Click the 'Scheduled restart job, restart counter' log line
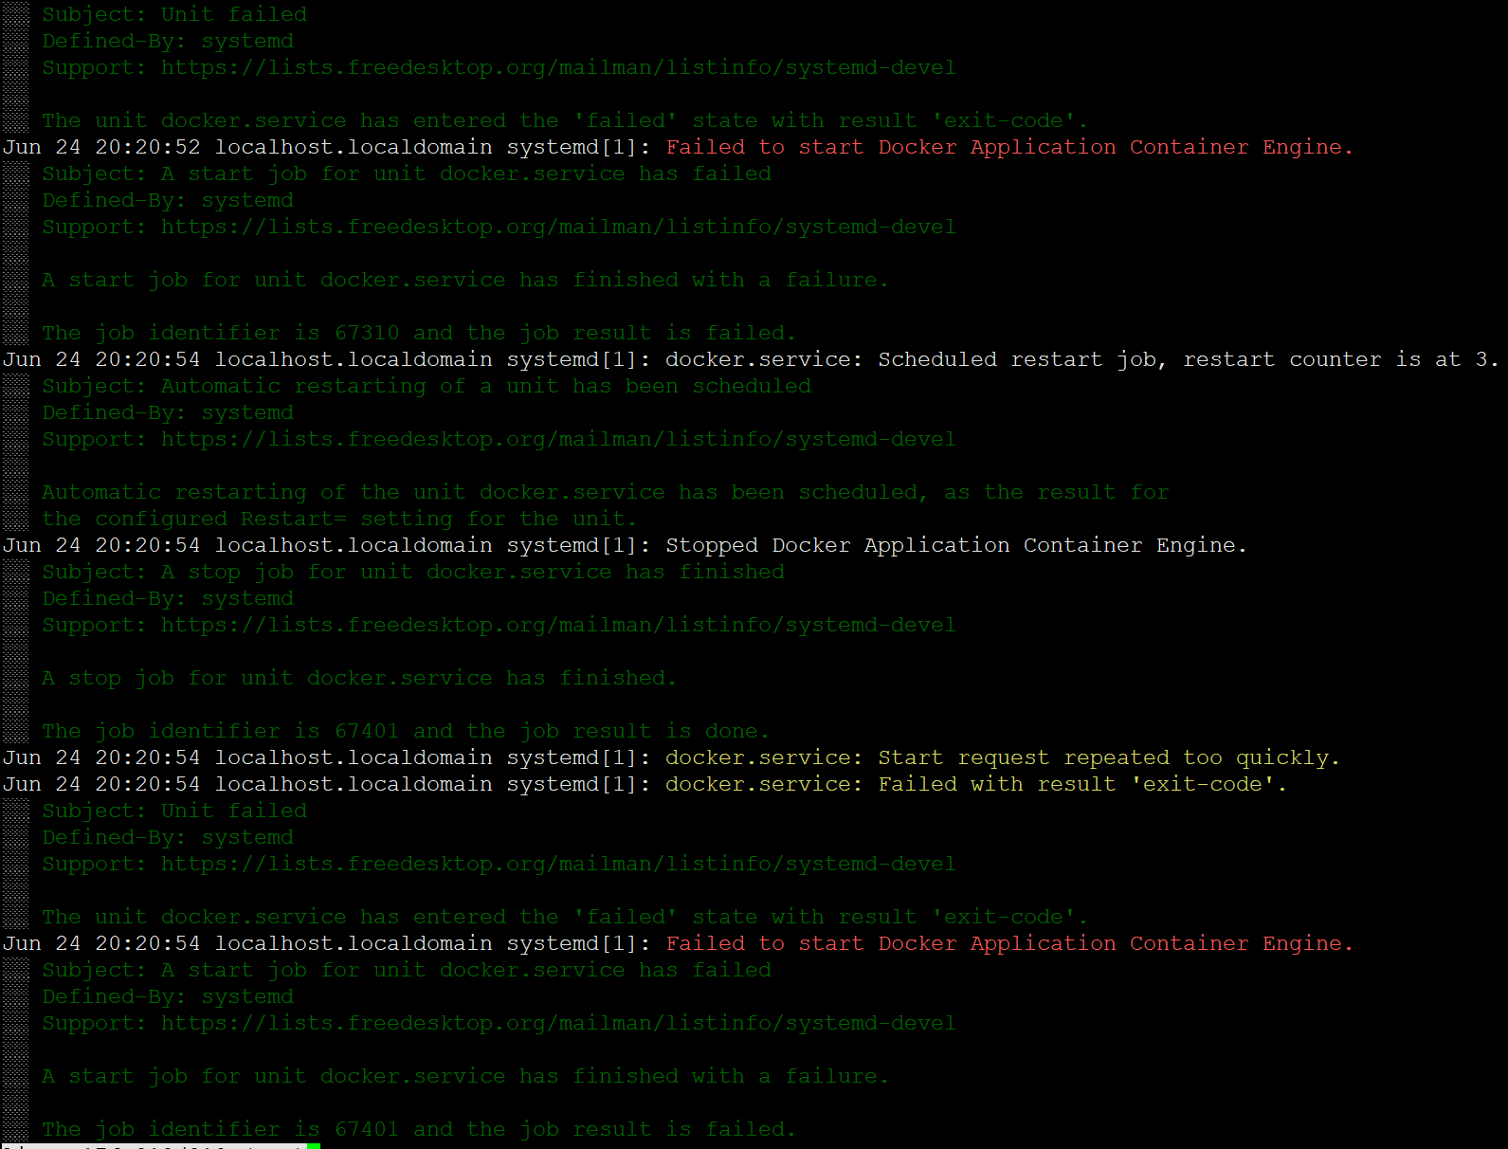Image resolution: width=1508 pixels, height=1149 pixels. tap(751, 359)
